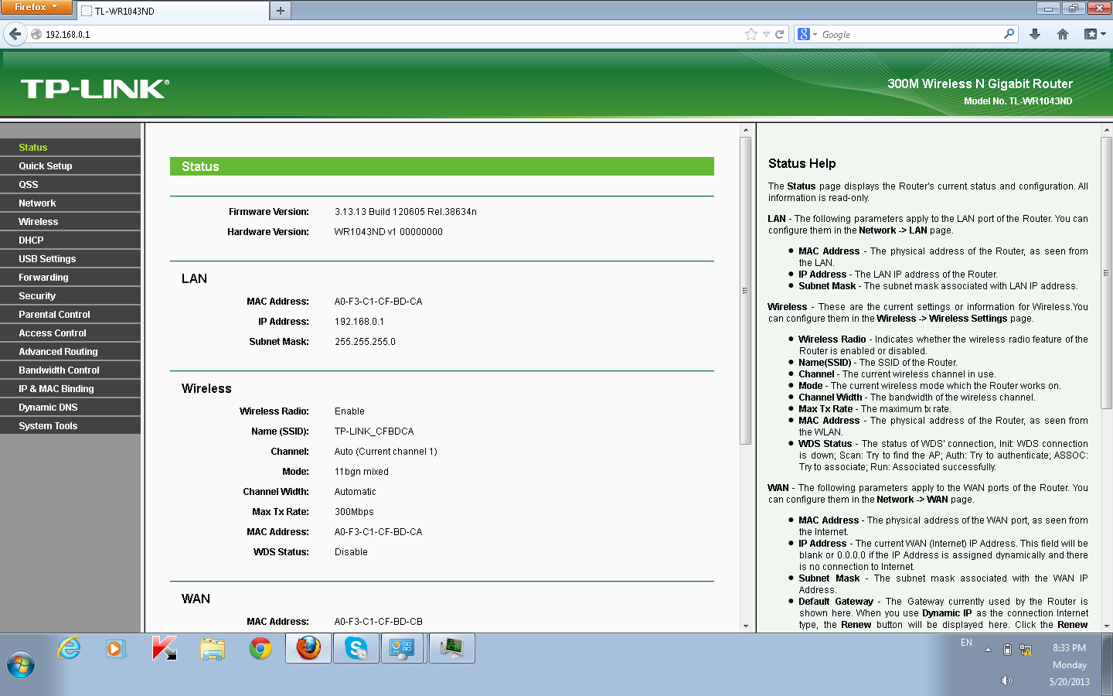The image size is (1113, 696).
Task: Open the Firefox downloads arrow icon
Action: (1035, 34)
